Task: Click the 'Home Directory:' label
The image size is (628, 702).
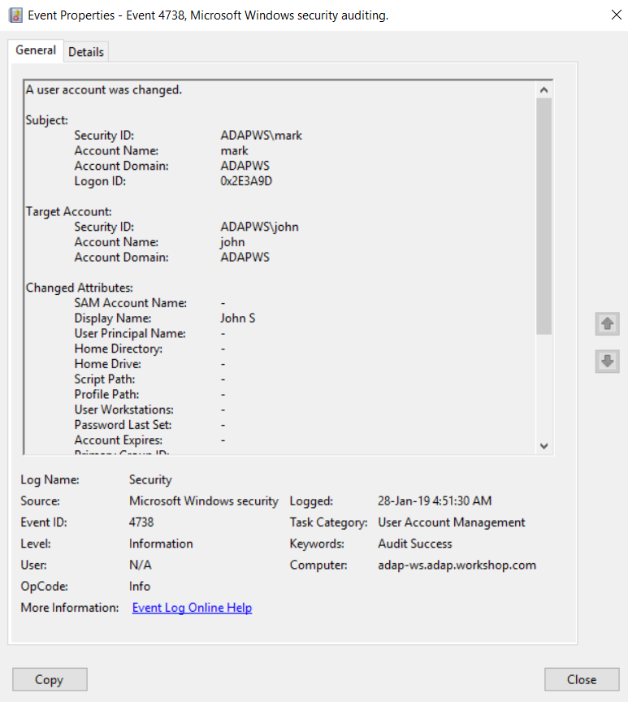Action: (118, 349)
